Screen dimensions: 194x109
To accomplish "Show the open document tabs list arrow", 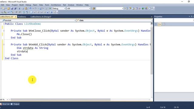I will point(152,17).
